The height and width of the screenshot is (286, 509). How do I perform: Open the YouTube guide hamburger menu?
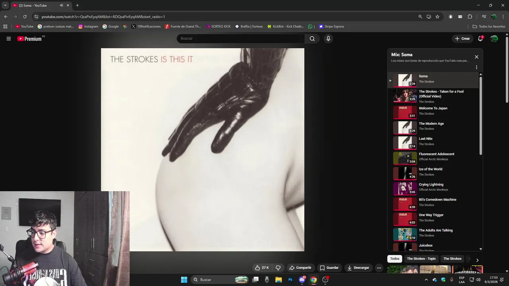8,39
